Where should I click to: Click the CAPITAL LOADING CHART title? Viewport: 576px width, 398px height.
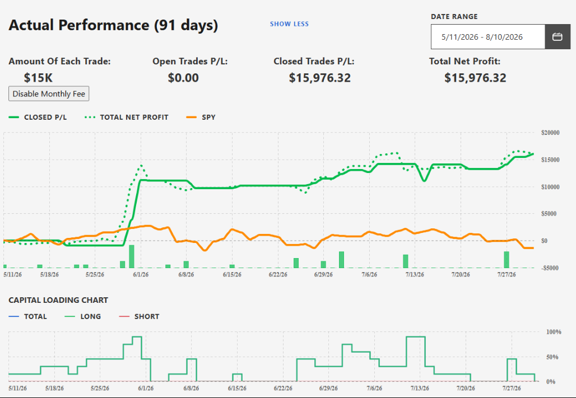point(58,300)
